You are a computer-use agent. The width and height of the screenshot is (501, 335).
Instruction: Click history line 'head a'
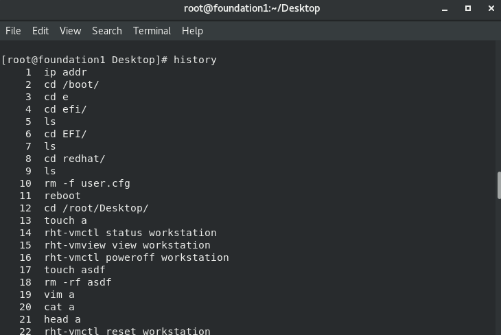[x=62, y=319]
